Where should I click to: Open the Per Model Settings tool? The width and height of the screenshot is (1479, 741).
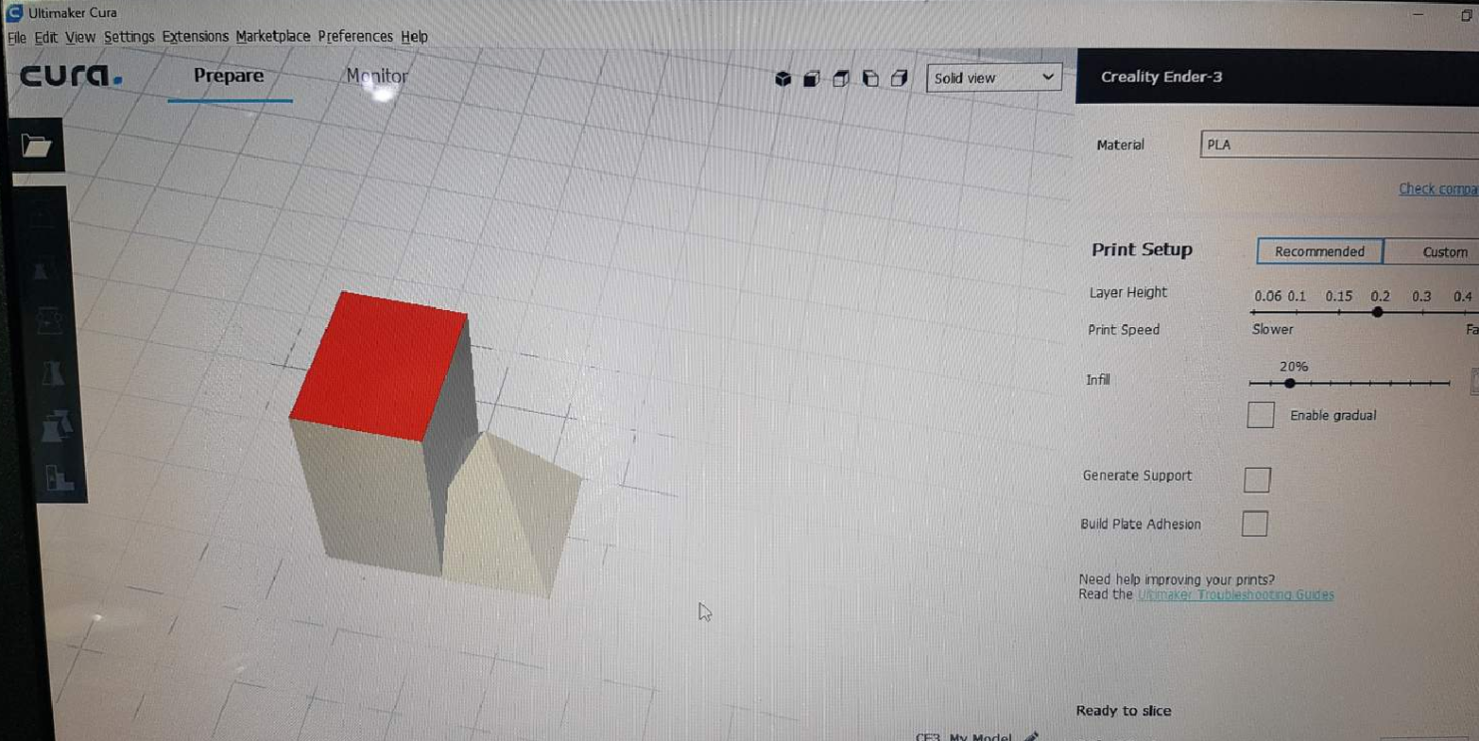[57, 426]
